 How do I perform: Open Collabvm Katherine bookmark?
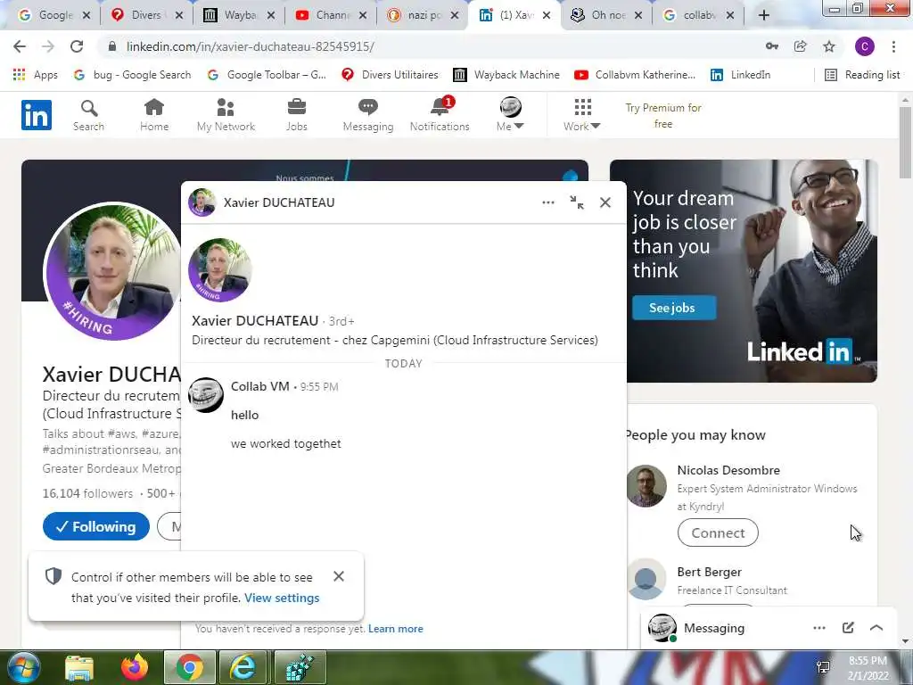[635, 75]
